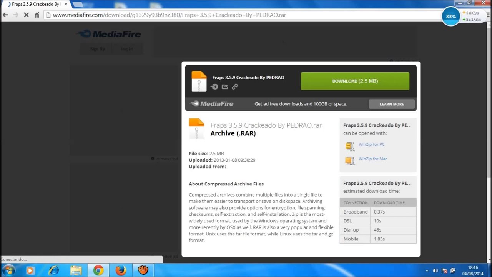The width and height of the screenshot is (492, 277).
Task: Click the save-to-MediaFire icon under the file name
Action: [x=214, y=87]
